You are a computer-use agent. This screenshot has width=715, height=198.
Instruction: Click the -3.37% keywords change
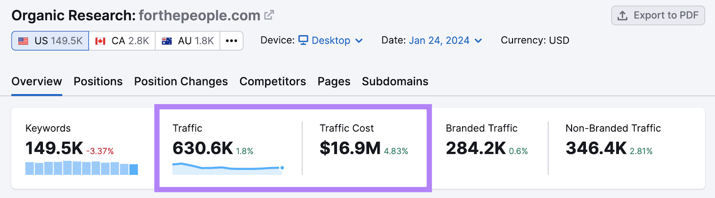(100, 151)
